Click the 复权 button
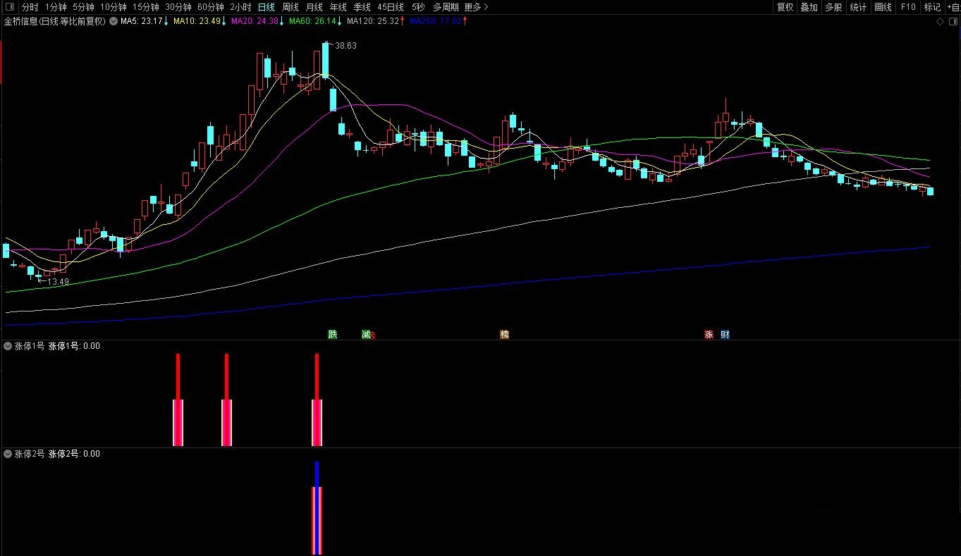 click(x=785, y=7)
